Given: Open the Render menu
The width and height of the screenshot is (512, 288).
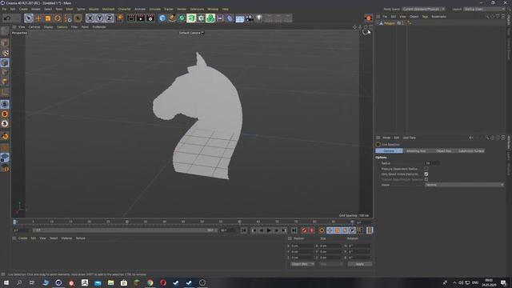Looking at the screenshot, I should pos(182,9).
